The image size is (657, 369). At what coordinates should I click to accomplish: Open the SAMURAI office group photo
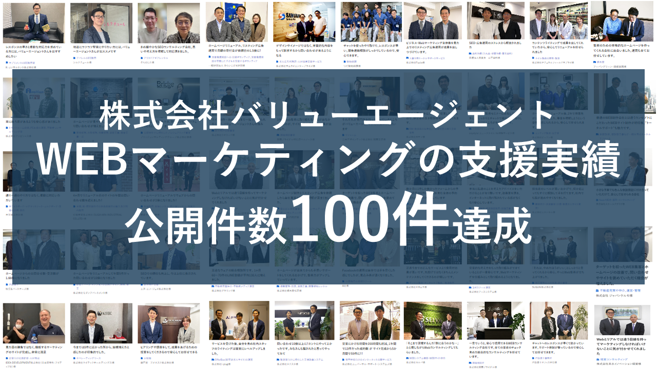304,22
